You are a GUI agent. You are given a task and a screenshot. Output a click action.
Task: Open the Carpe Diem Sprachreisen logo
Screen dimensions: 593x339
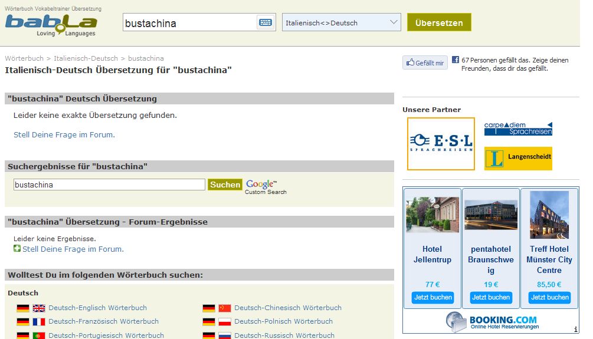click(x=517, y=129)
